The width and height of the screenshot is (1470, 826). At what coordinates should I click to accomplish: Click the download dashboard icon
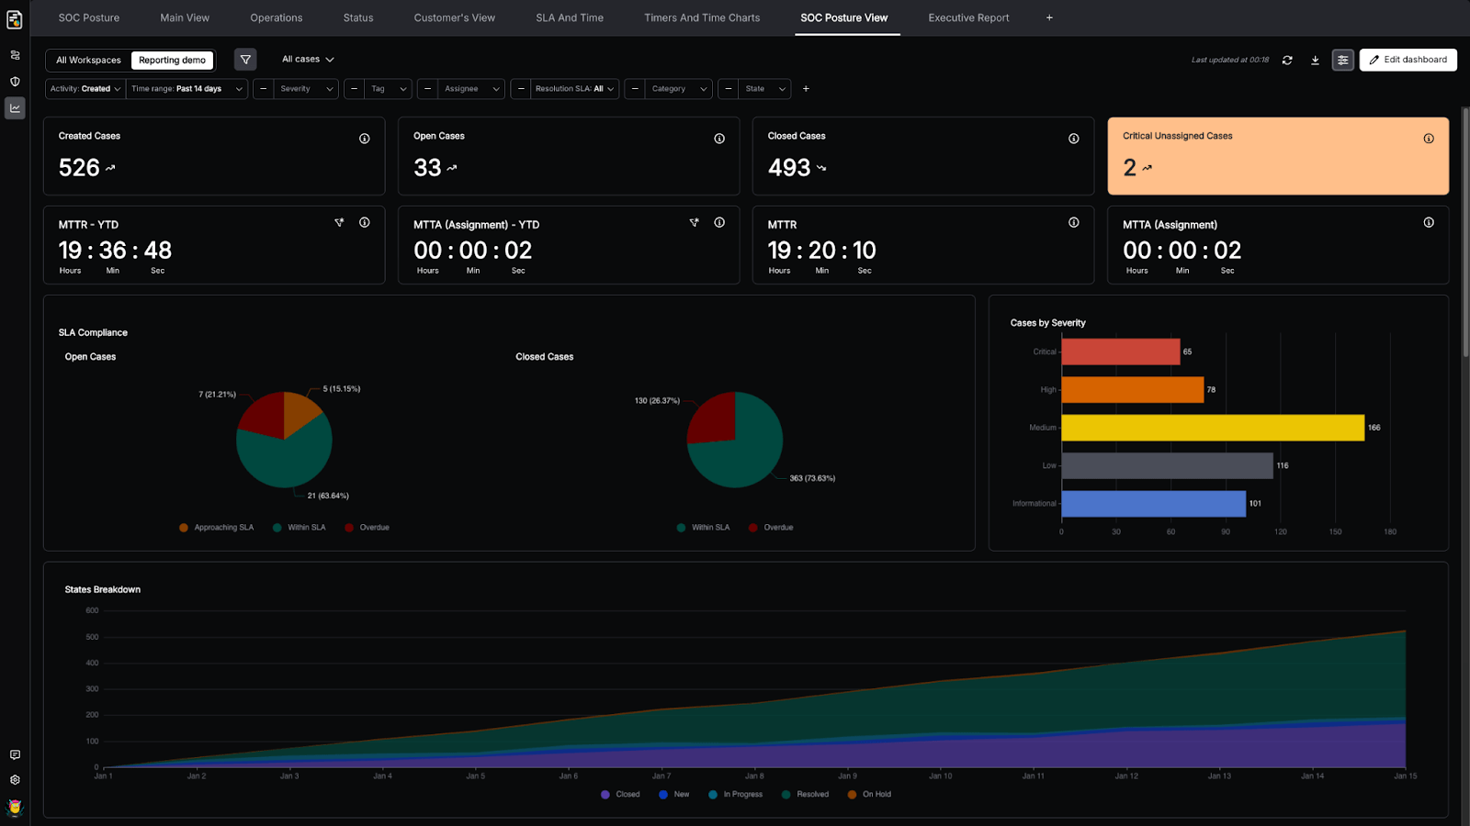tap(1315, 60)
